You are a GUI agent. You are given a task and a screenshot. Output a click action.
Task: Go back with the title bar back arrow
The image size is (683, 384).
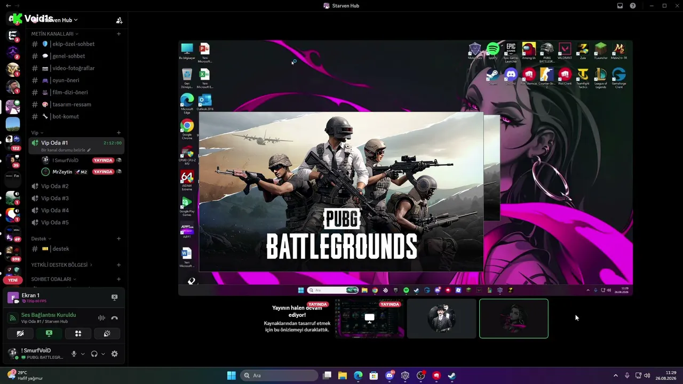point(8,6)
